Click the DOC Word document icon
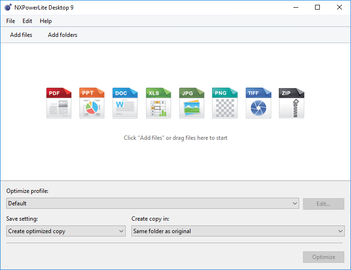The width and height of the screenshot is (351, 270). tap(125, 103)
